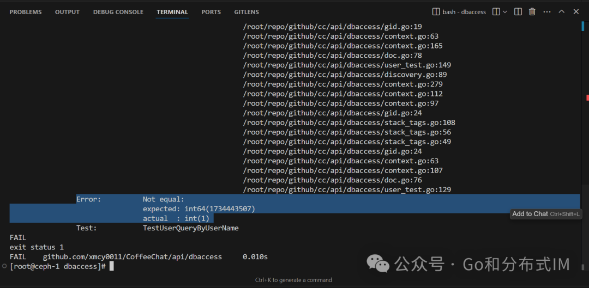Viewport: 589px width, 288px height.
Task: Click the bash - dbaccess terminal label
Action: coord(459,12)
